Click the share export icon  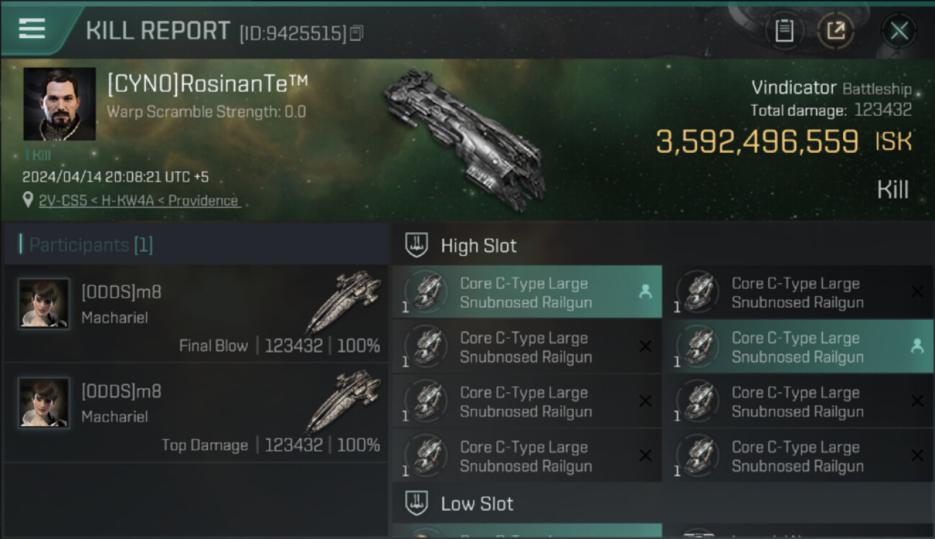[x=836, y=31]
